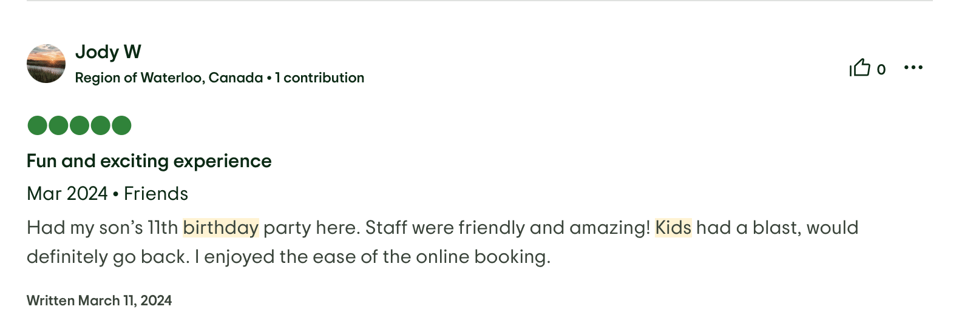Open the Jody W profile name link
Image resolution: width=976 pixels, height=315 pixels.
point(108,52)
